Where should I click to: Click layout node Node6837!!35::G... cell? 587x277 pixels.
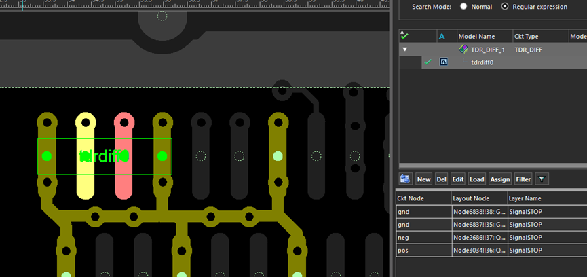point(480,225)
